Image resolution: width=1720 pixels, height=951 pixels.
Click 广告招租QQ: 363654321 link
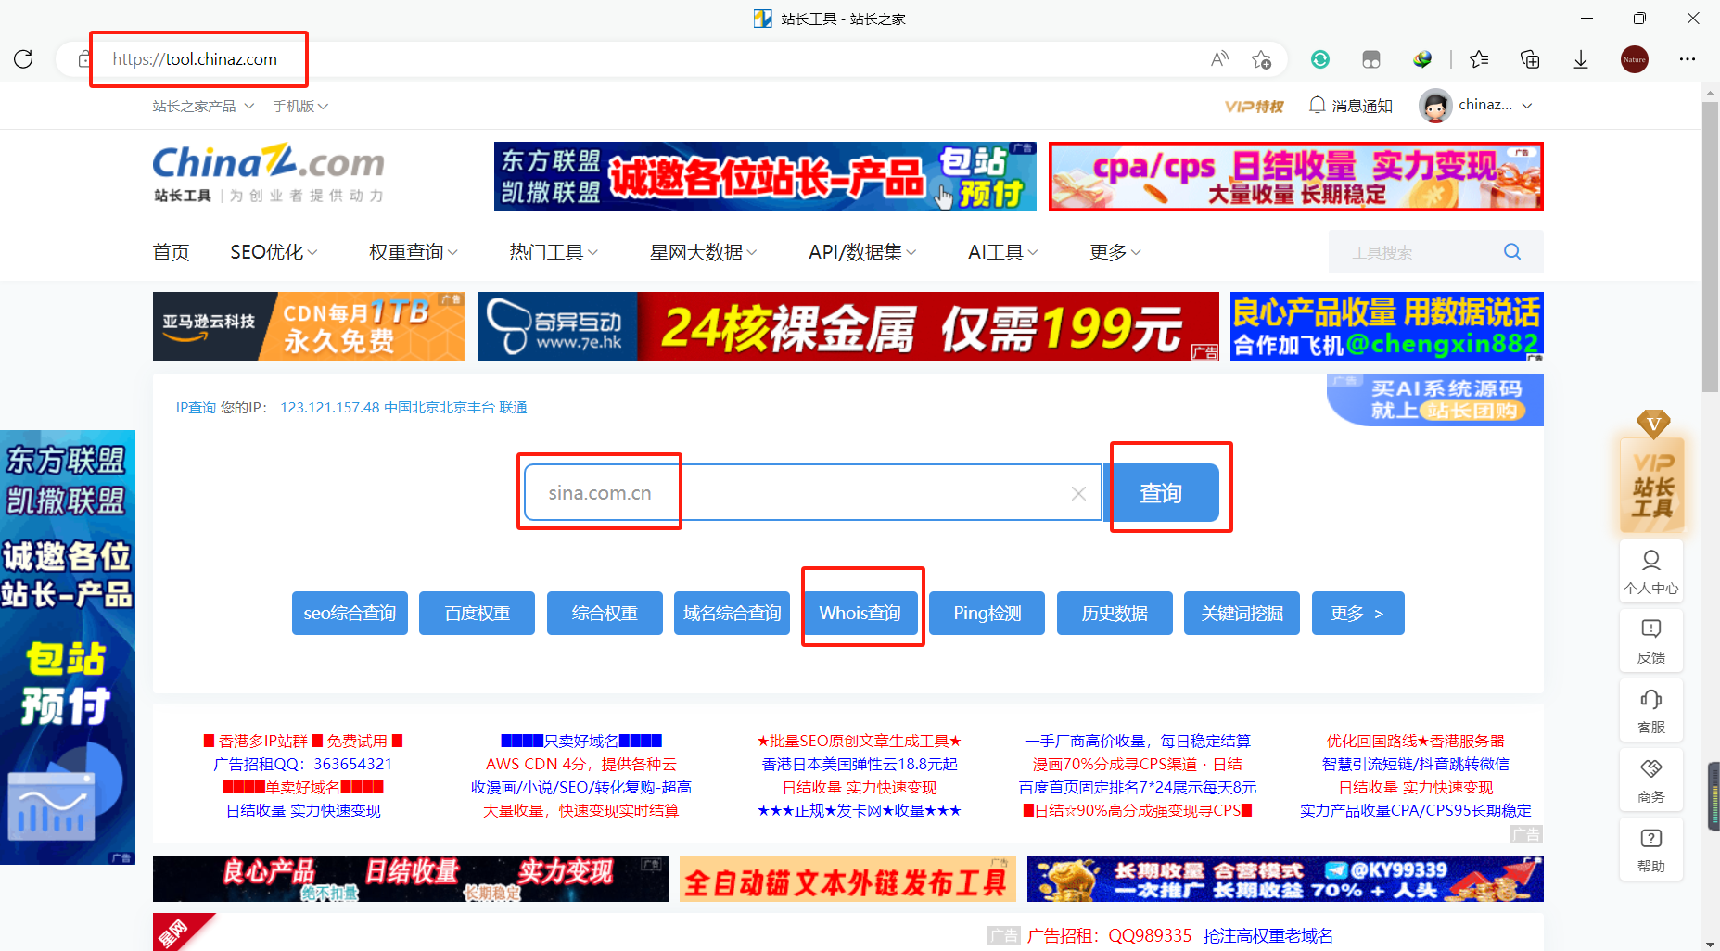coord(303,765)
